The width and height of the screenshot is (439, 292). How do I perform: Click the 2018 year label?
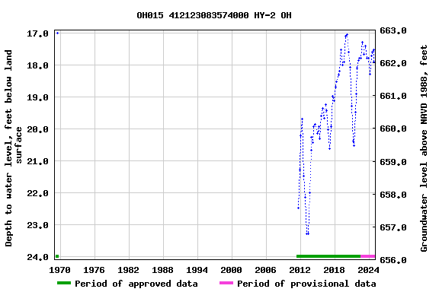[334, 270]
